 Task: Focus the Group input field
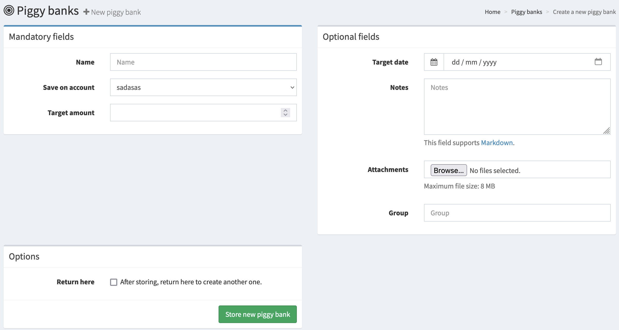[517, 213]
